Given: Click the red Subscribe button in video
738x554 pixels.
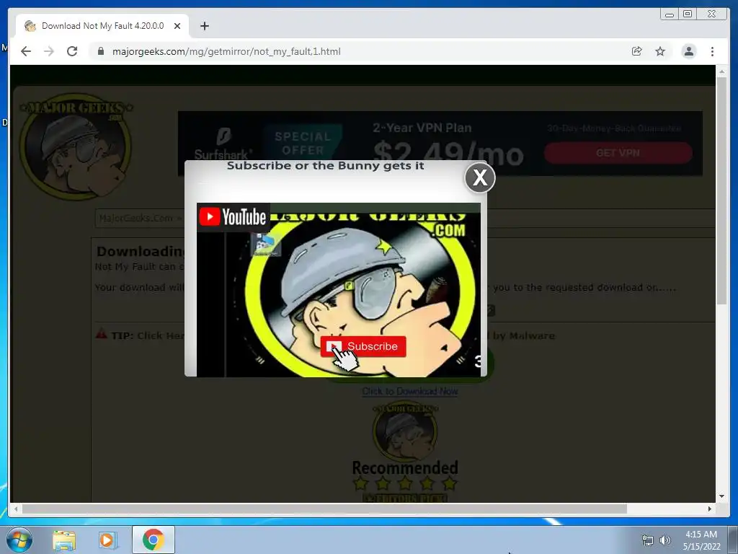Looking at the screenshot, I should [363, 346].
